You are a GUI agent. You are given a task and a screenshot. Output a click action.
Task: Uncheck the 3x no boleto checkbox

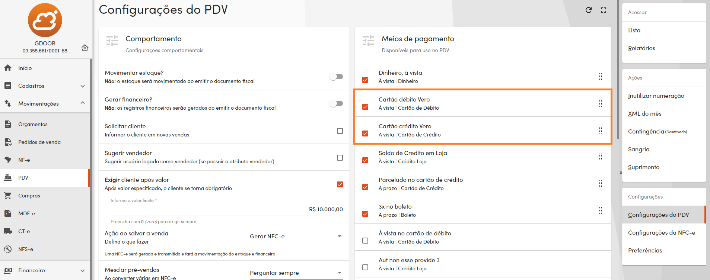(365, 214)
